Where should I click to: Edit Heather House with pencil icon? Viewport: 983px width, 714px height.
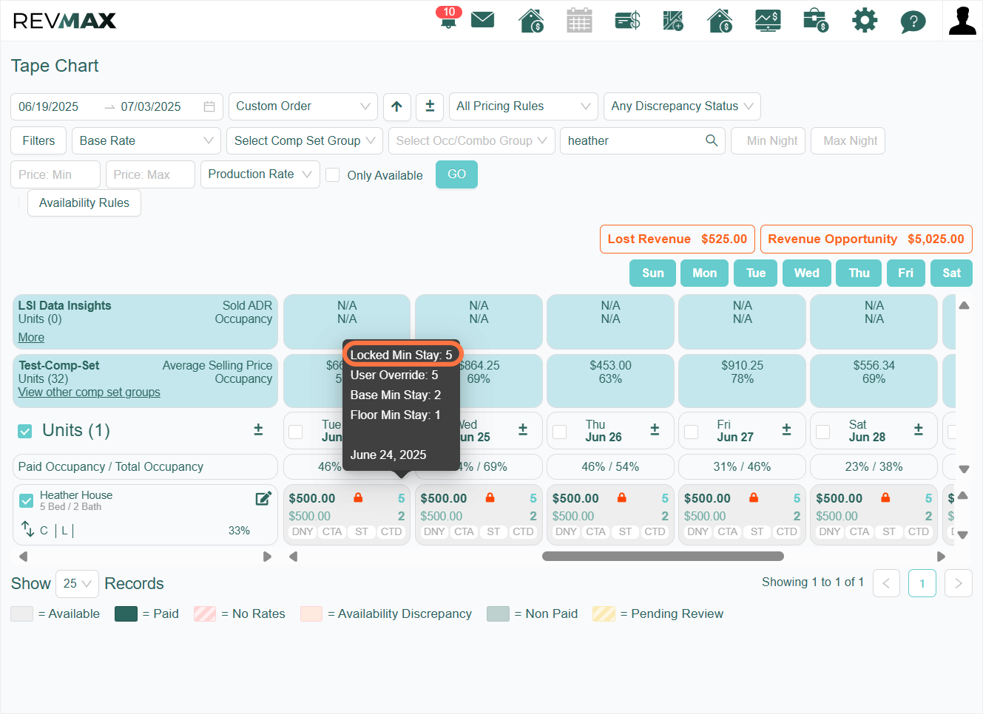tap(263, 498)
